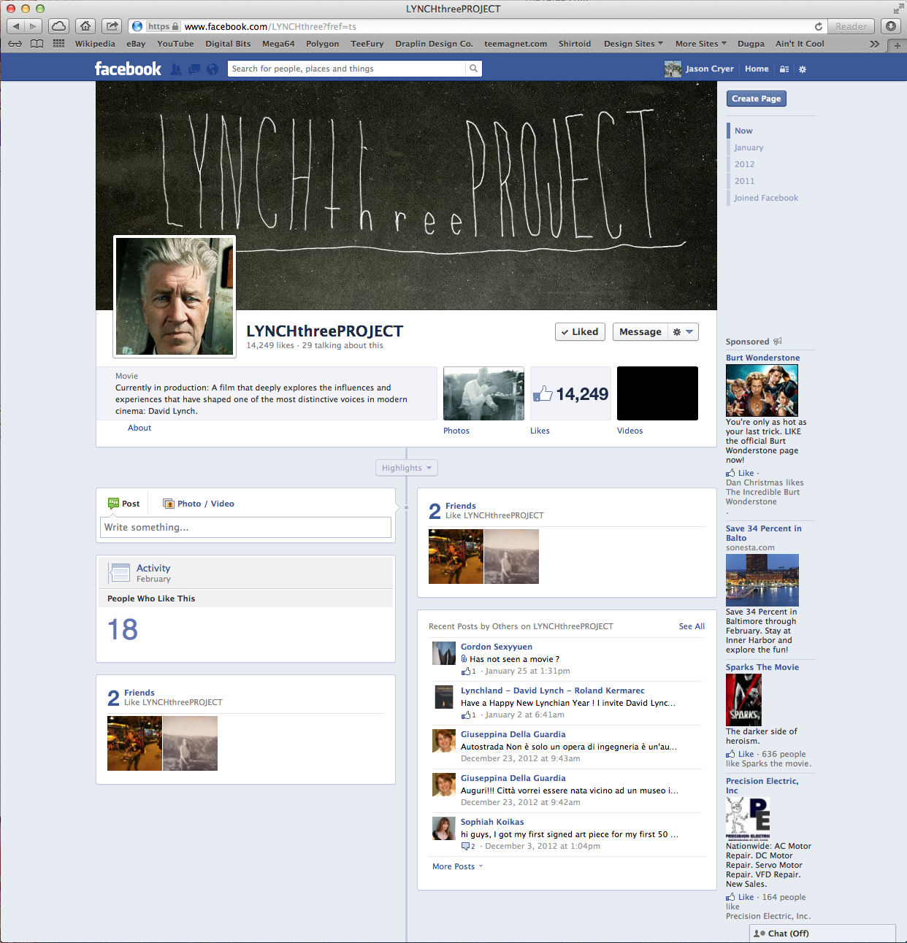
Task: Click the Reader button in address bar
Action: pos(851,26)
